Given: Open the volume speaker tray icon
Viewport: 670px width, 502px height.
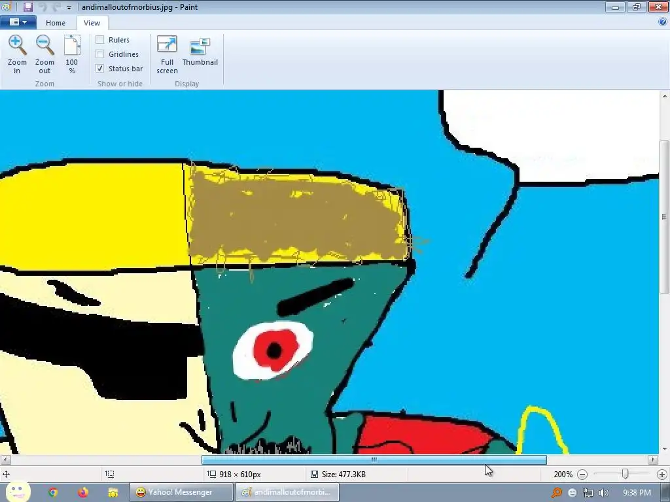Looking at the screenshot, I should [604, 493].
